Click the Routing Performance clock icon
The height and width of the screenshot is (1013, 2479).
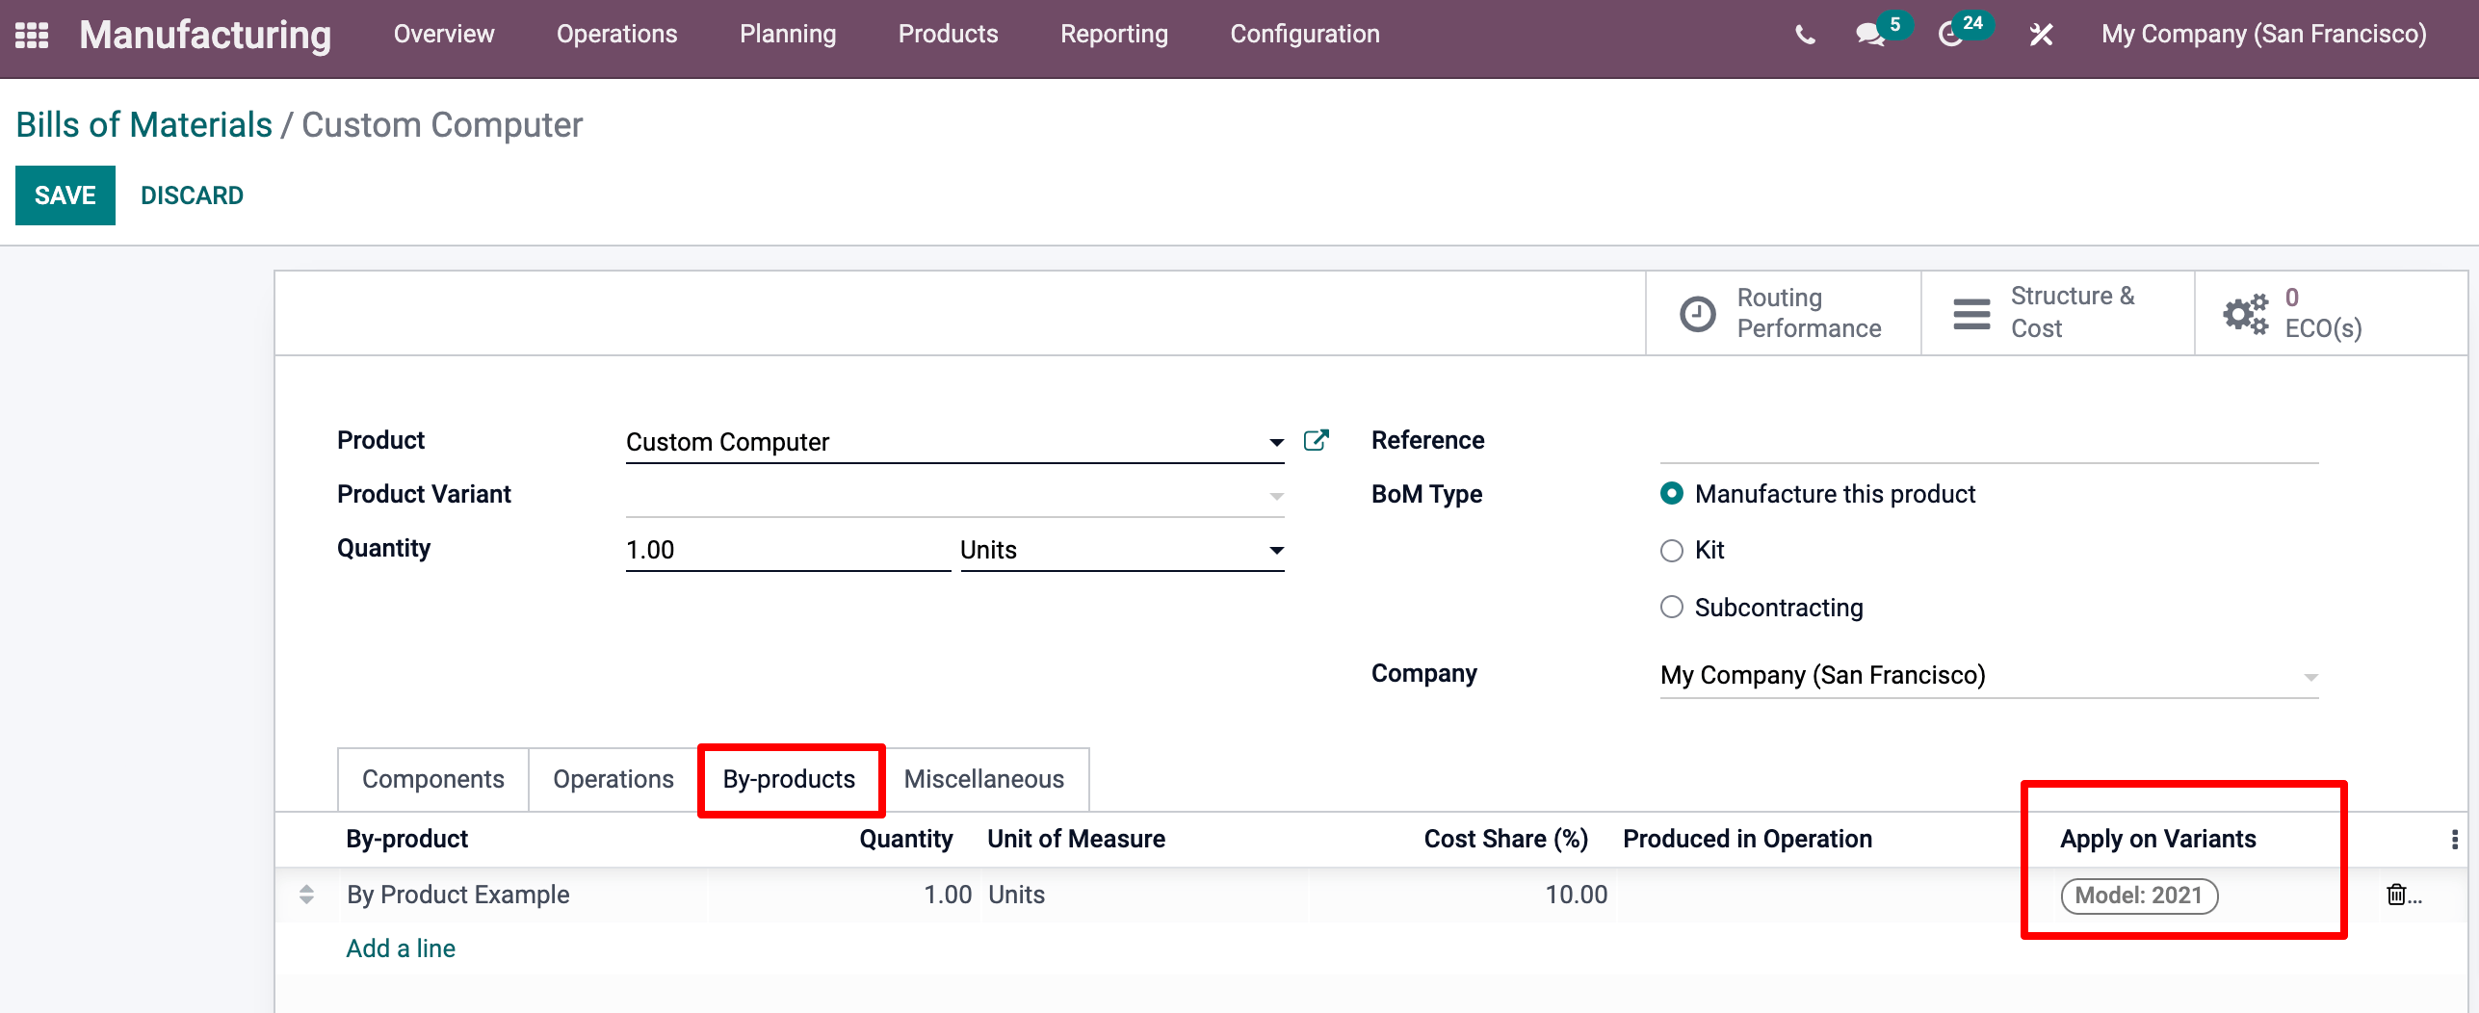[x=1698, y=314]
